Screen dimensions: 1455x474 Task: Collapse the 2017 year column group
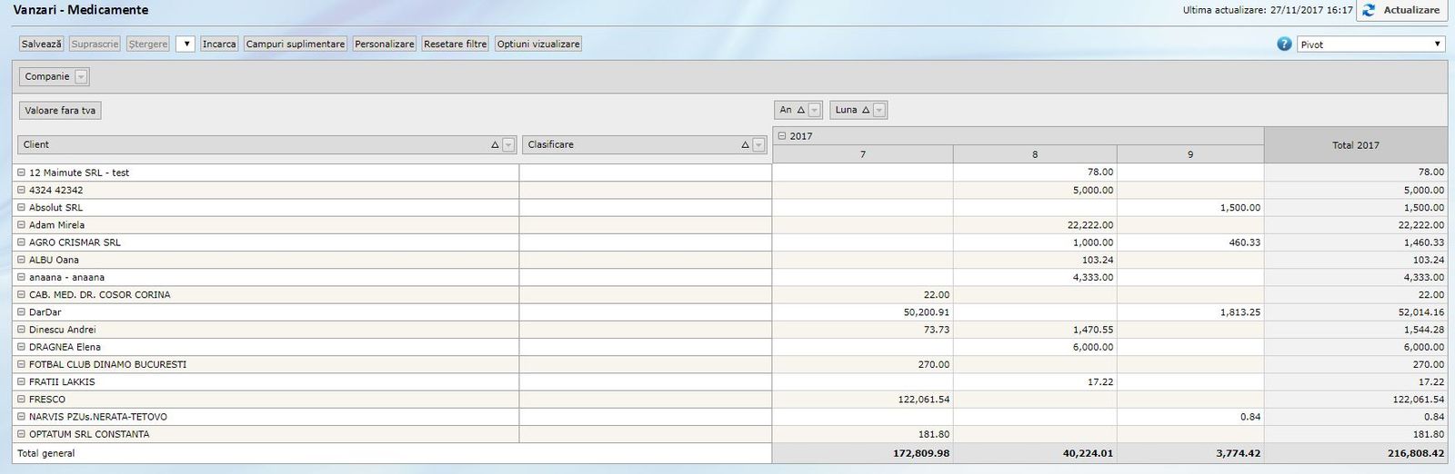coord(781,136)
